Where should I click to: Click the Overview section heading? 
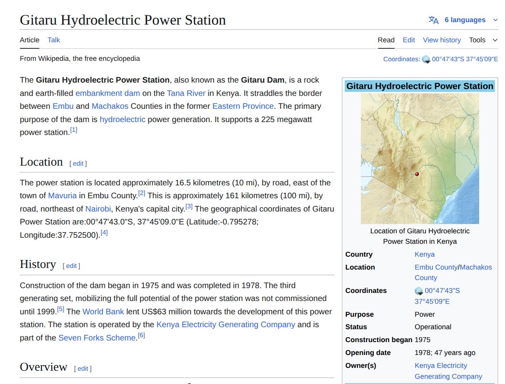44,367
